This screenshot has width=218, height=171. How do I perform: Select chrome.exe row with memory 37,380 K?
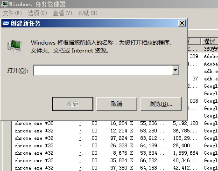click(x=115, y=168)
